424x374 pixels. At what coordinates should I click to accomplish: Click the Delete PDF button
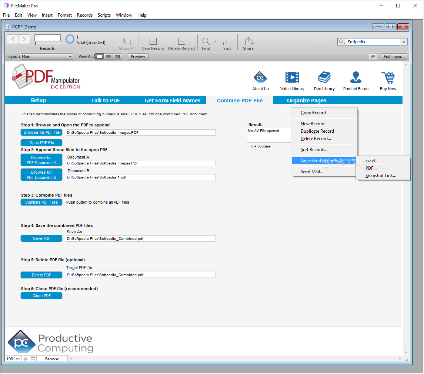41,275
